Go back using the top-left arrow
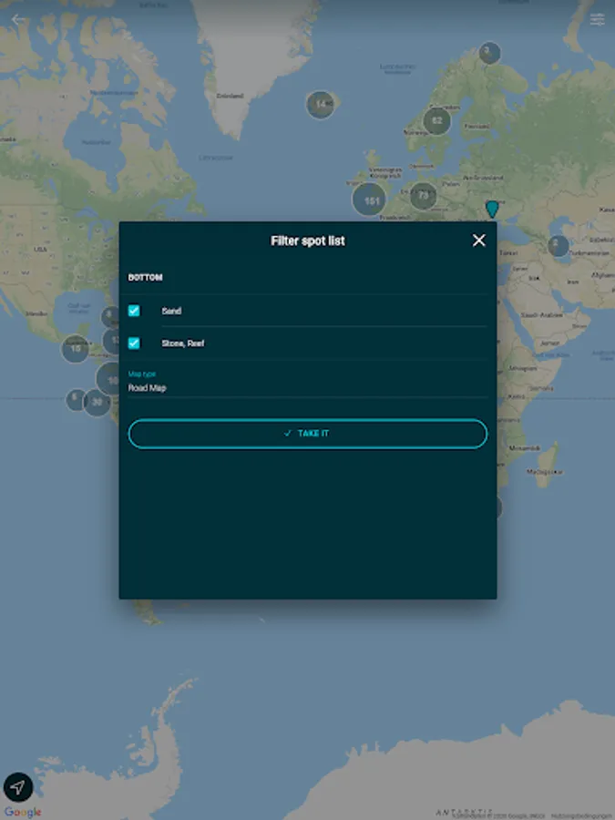 coord(18,19)
